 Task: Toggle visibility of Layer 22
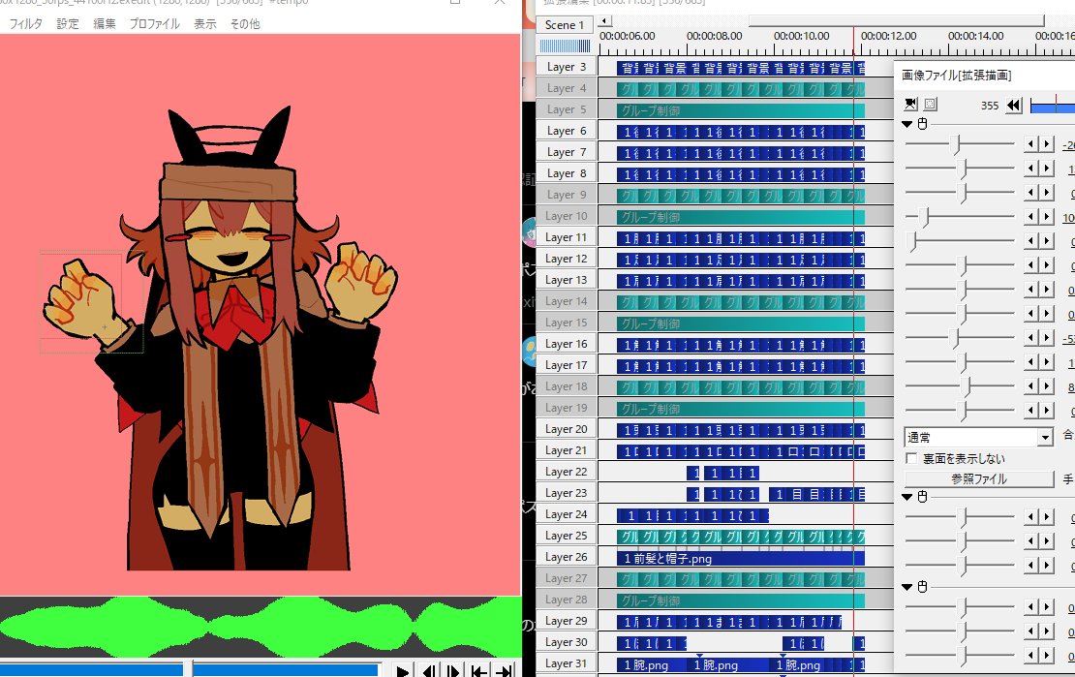tap(567, 472)
